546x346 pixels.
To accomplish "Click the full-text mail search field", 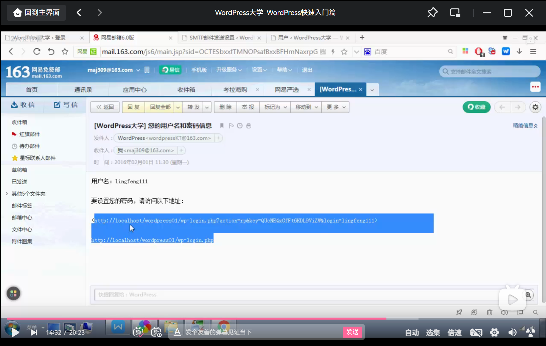I will [489, 71].
